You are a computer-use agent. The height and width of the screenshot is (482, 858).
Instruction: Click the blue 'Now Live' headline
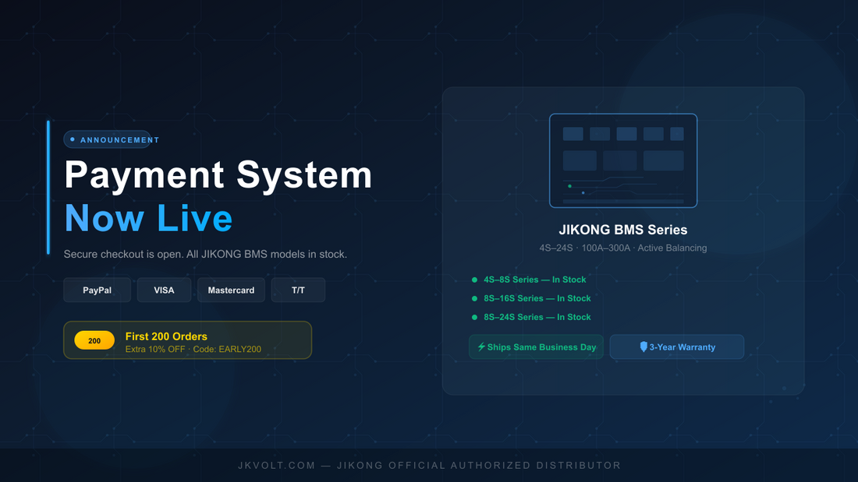click(x=148, y=218)
